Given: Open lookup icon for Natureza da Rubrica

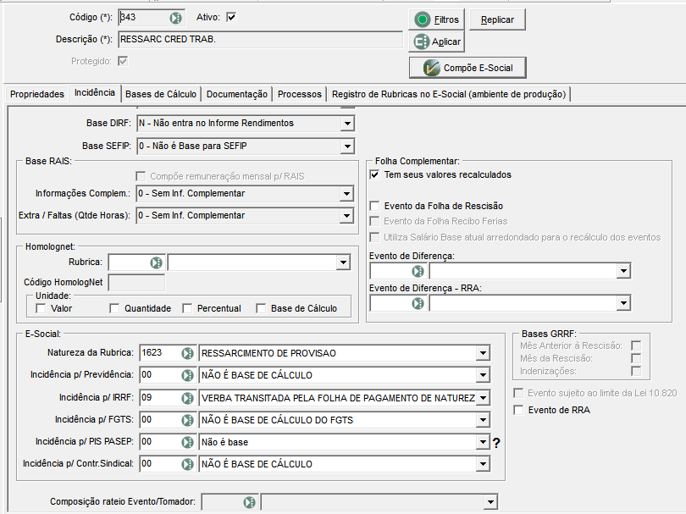Looking at the screenshot, I should 188,353.
